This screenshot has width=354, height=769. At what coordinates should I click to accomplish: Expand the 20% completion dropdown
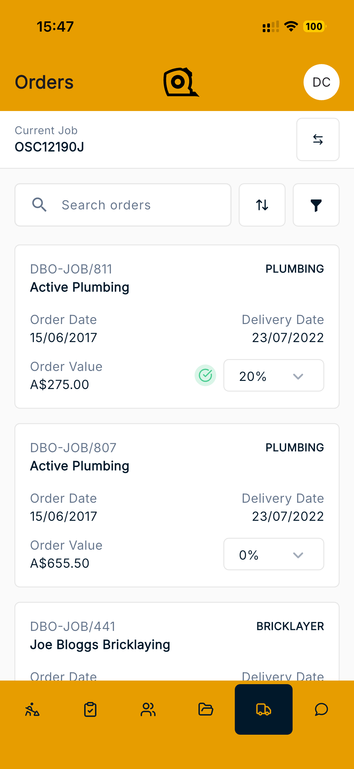coord(274,375)
